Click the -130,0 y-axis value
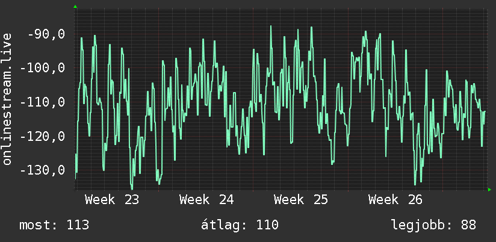The width and height of the screenshot is (496, 242). tap(43, 170)
